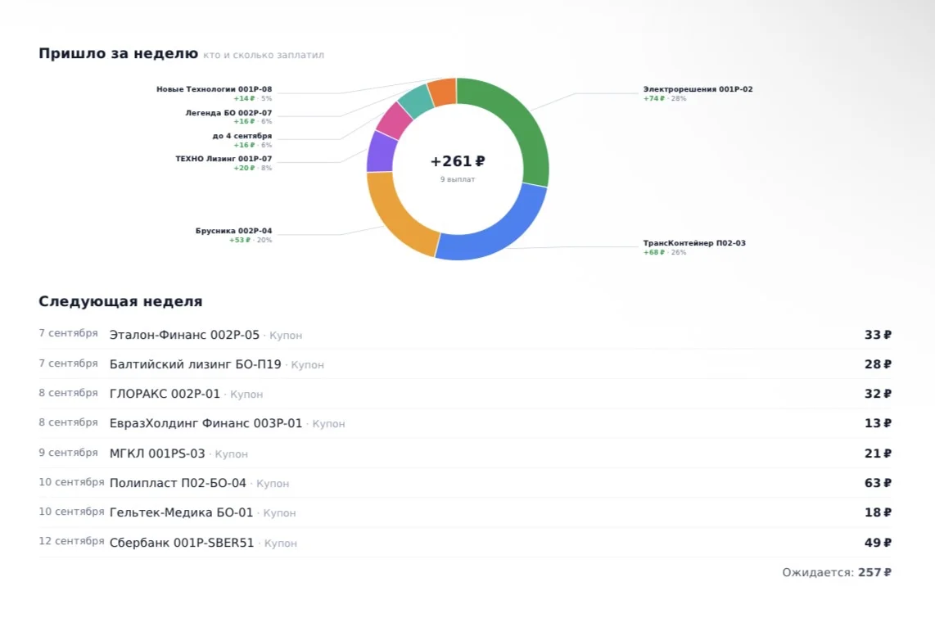The height and width of the screenshot is (618, 935).
Task: Select the МГКЛ 001PS-03 row
Action: (x=465, y=453)
